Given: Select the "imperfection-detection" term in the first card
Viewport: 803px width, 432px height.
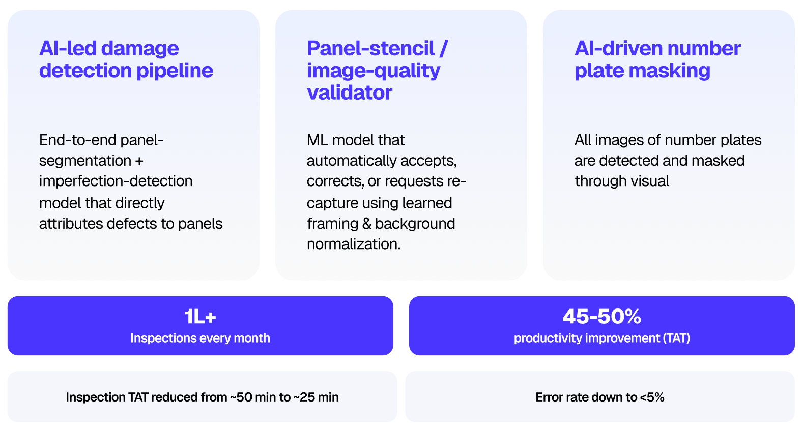Looking at the screenshot, I should (116, 181).
